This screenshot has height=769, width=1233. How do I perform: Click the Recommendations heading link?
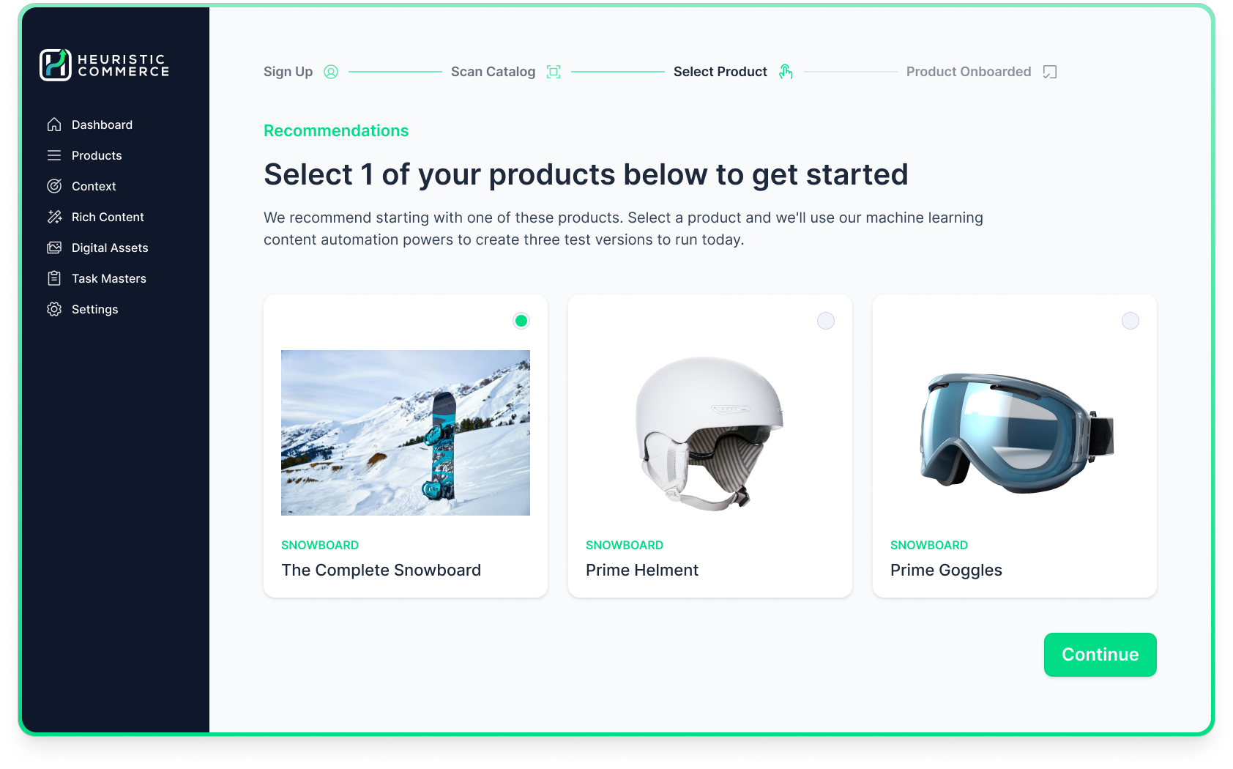point(336,130)
